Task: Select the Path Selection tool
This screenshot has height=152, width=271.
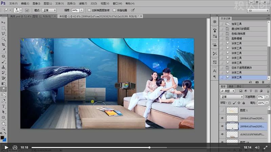Action: click(3, 112)
